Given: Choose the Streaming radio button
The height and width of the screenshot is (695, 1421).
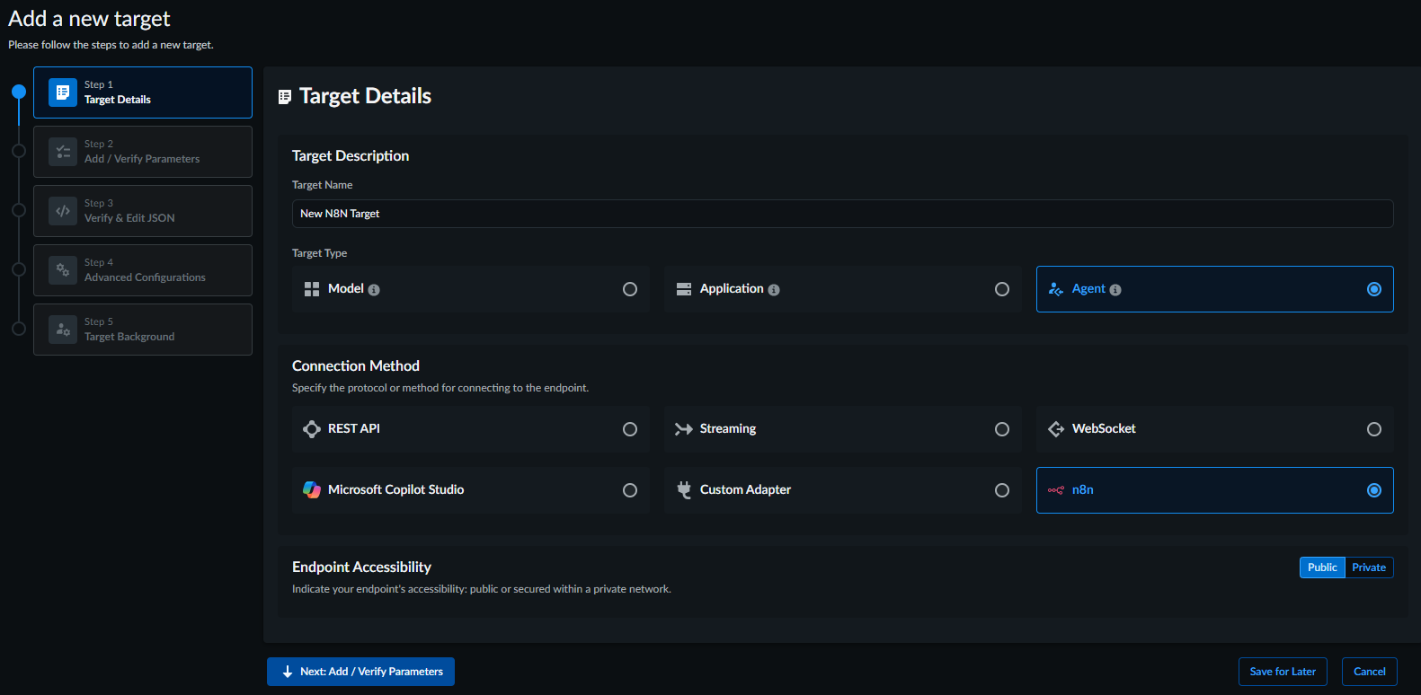Looking at the screenshot, I should 1002,429.
